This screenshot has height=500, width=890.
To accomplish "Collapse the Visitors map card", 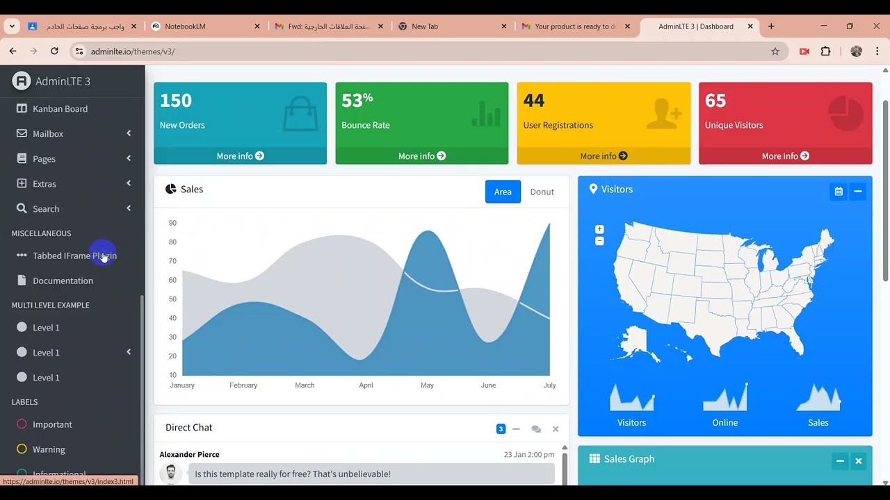I will 857,192.
